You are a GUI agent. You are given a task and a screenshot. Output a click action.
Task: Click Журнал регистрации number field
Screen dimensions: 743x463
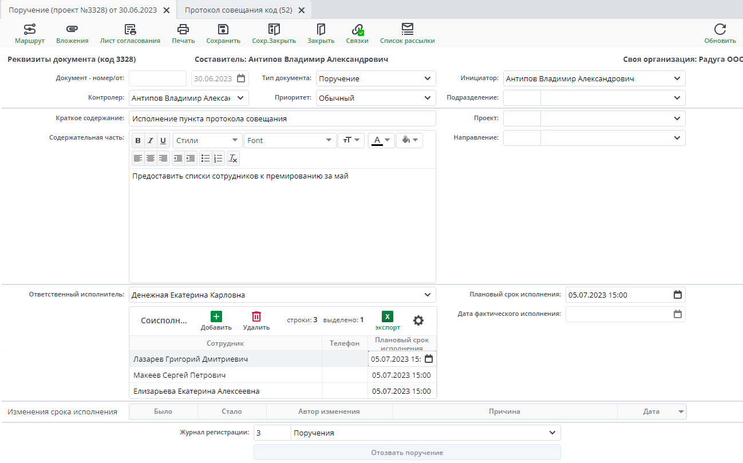(272, 433)
